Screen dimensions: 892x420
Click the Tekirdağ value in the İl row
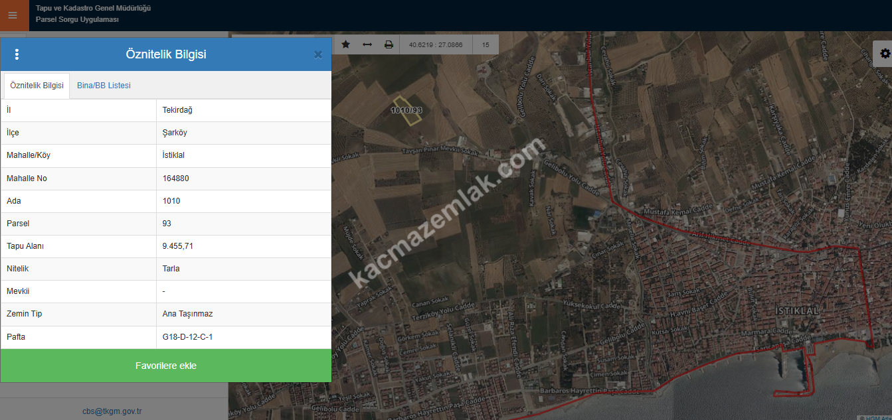177,110
